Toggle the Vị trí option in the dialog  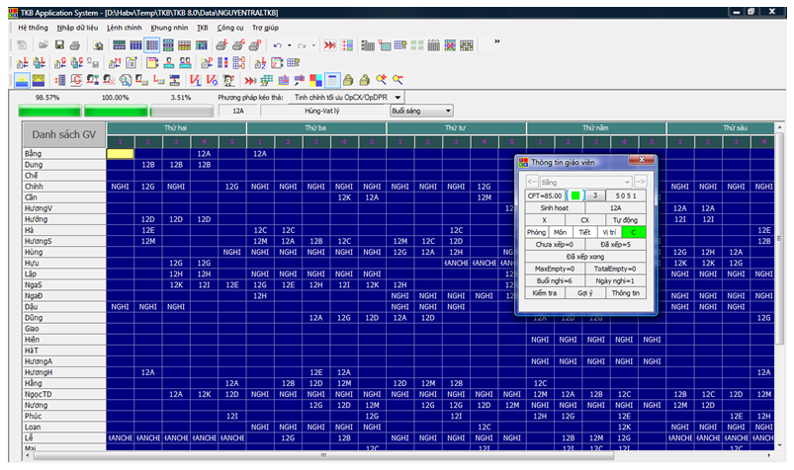609,232
